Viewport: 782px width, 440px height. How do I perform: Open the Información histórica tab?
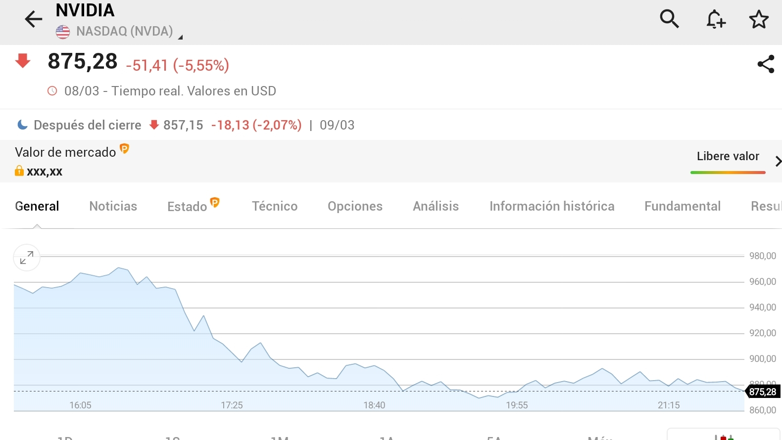pos(552,206)
